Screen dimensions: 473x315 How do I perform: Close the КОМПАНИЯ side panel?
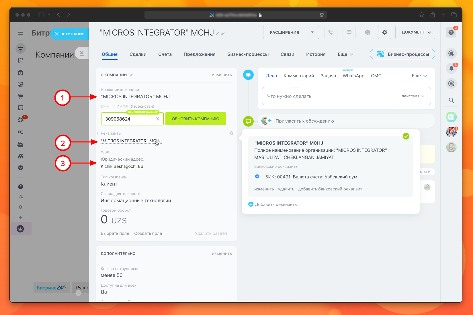click(57, 34)
